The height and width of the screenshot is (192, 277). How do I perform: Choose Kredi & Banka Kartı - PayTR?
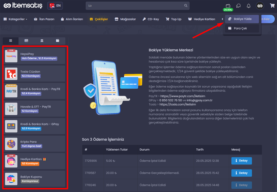[x=34, y=91]
